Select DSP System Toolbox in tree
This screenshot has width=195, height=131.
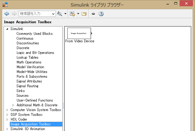click(x=26, y=115)
